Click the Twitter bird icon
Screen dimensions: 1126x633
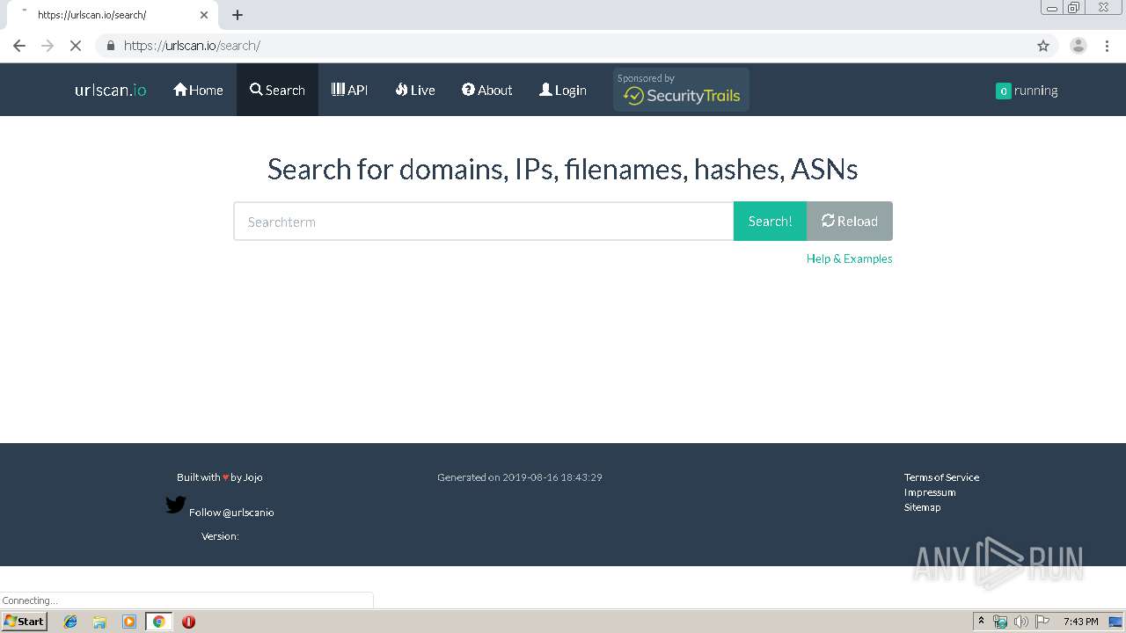pos(176,505)
